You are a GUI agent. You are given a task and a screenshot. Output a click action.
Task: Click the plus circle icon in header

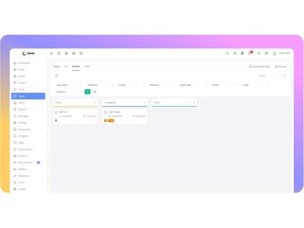coord(235,53)
